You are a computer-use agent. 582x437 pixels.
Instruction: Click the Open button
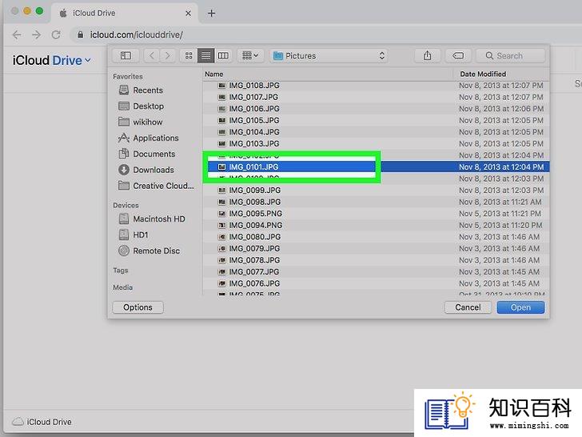point(520,307)
